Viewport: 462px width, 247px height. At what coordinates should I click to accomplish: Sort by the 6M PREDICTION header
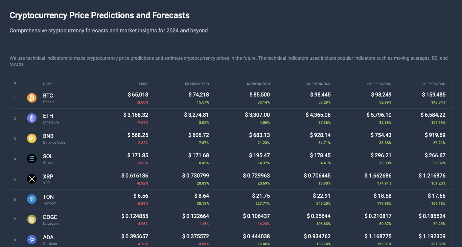[379, 84]
